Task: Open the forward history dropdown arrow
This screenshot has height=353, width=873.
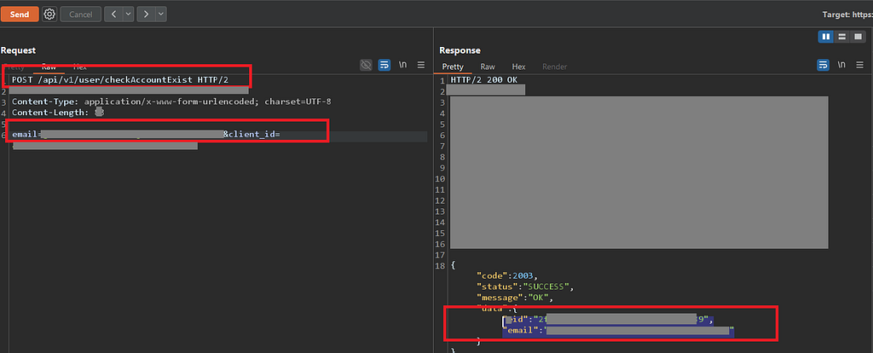Action: (161, 14)
